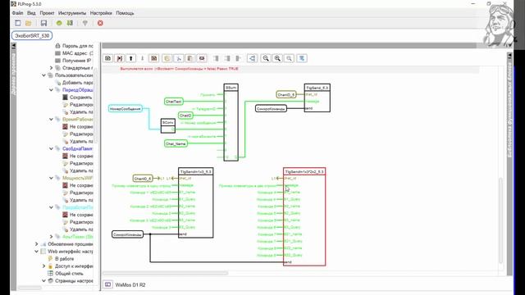Image resolution: width=525 pixels, height=295 pixels.
Task: Select the SSum block on canvas
Action: coord(231,122)
